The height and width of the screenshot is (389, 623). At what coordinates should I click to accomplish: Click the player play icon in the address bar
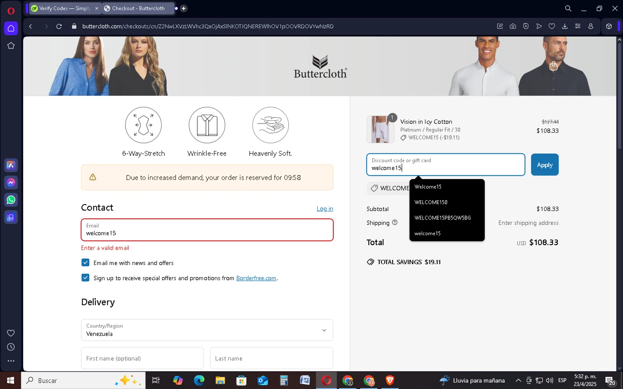click(539, 26)
